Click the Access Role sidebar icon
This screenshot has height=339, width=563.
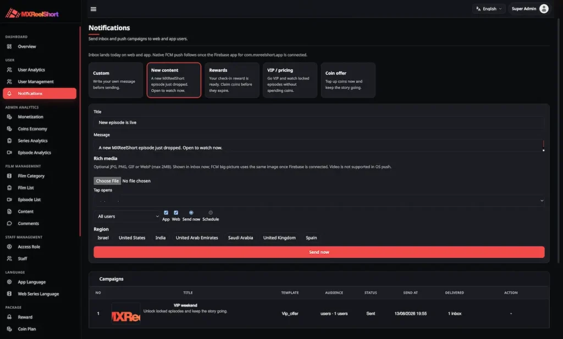pyautogui.click(x=9, y=246)
